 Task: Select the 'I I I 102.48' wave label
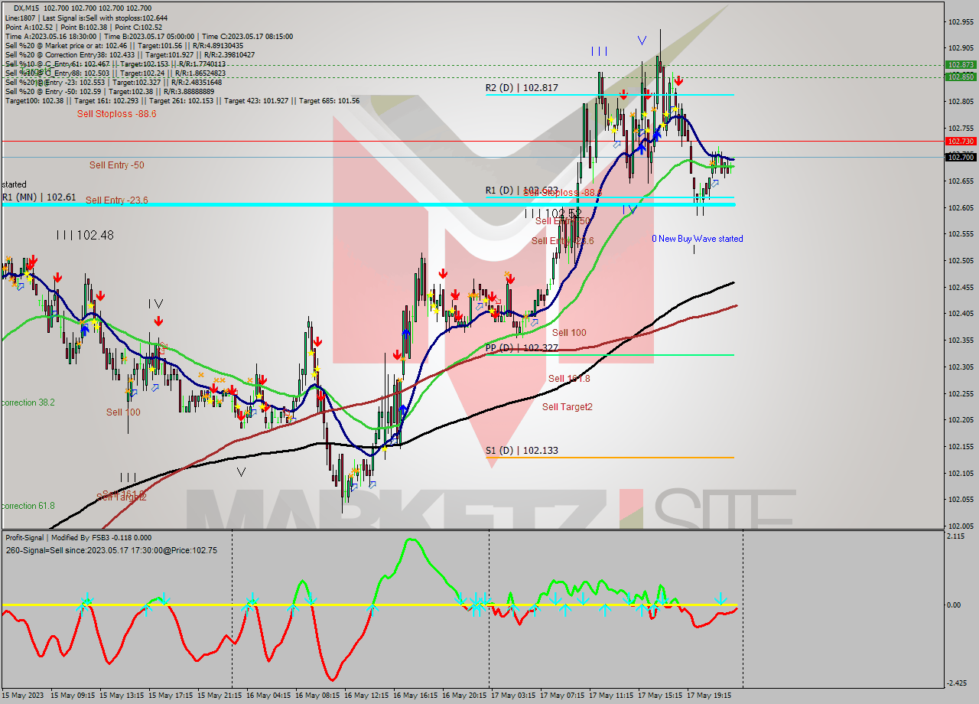tap(85, 235)
